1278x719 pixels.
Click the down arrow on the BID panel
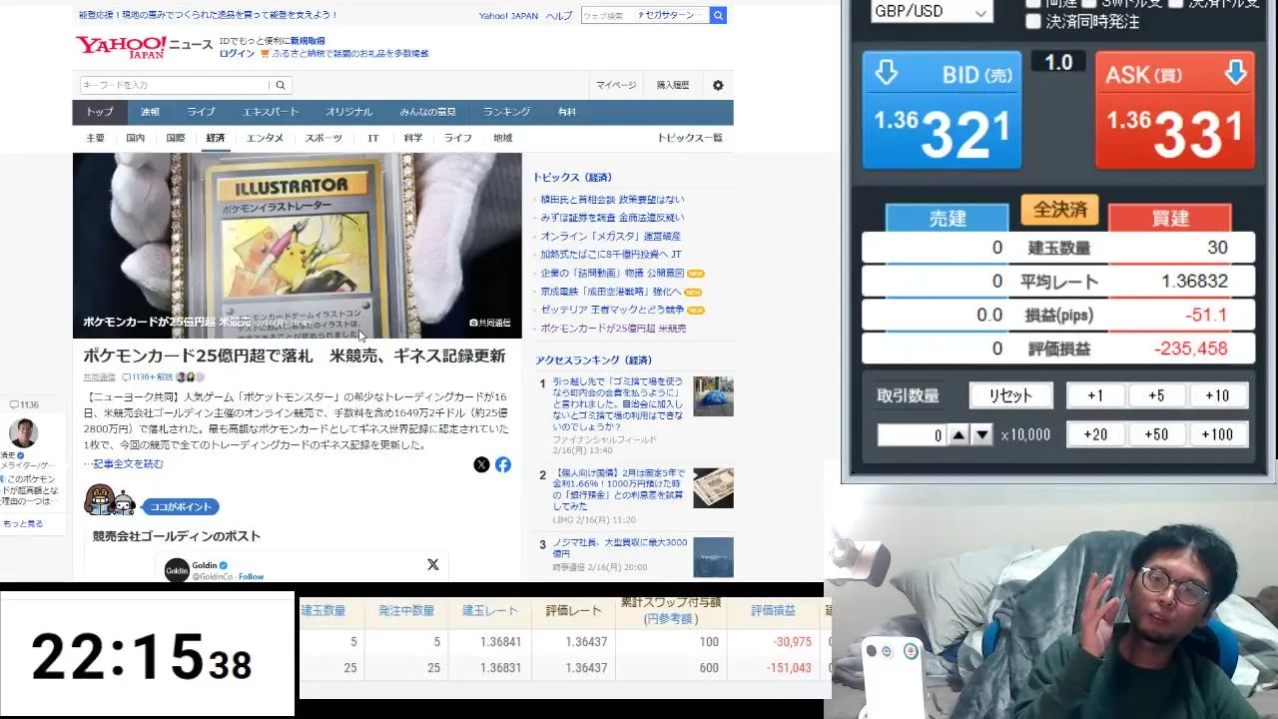tap(886, 73)
